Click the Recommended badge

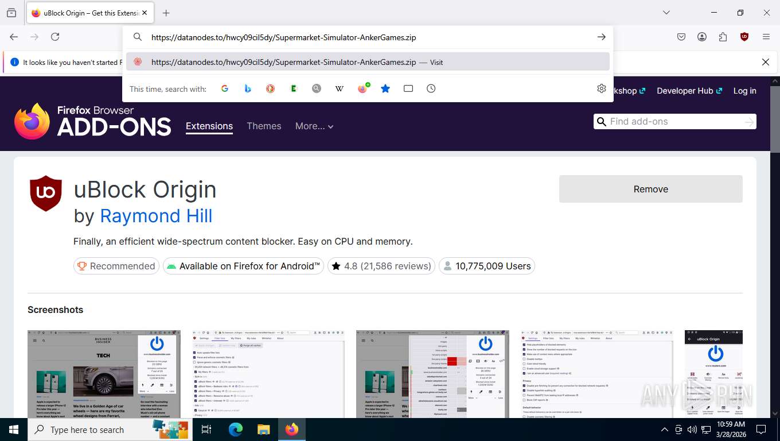pos(116,266)
